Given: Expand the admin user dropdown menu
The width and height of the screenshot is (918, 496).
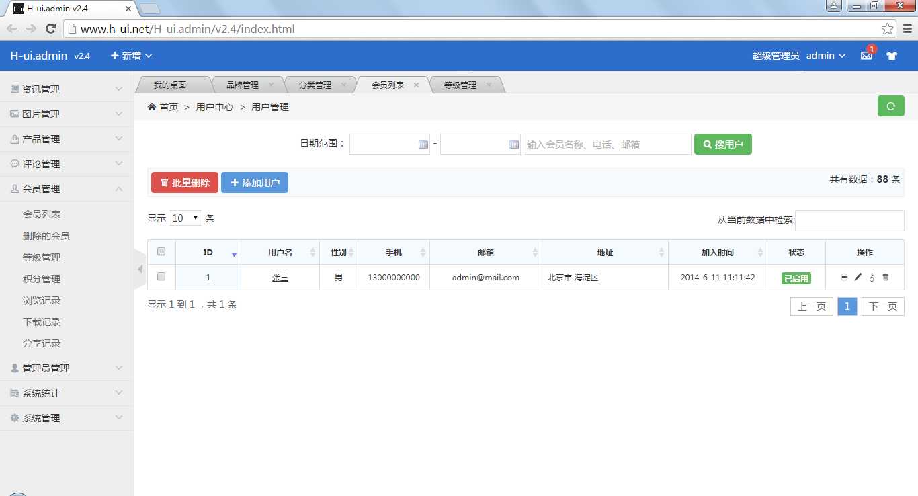Looking at the screenshot, I should pos(826,56).
